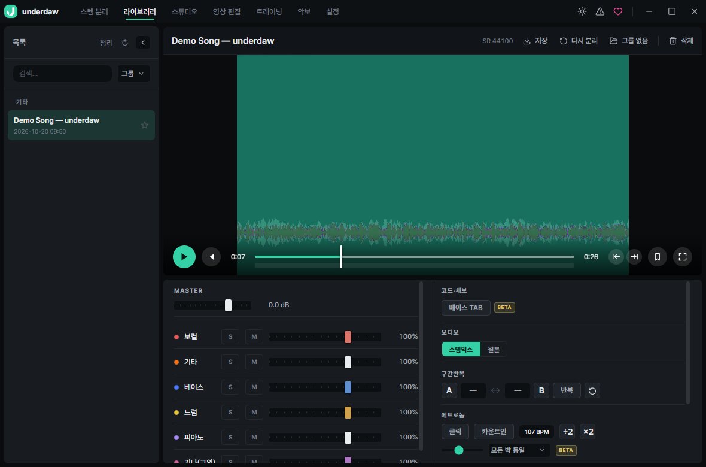Mute the 피아노 track

pos(254,437)
